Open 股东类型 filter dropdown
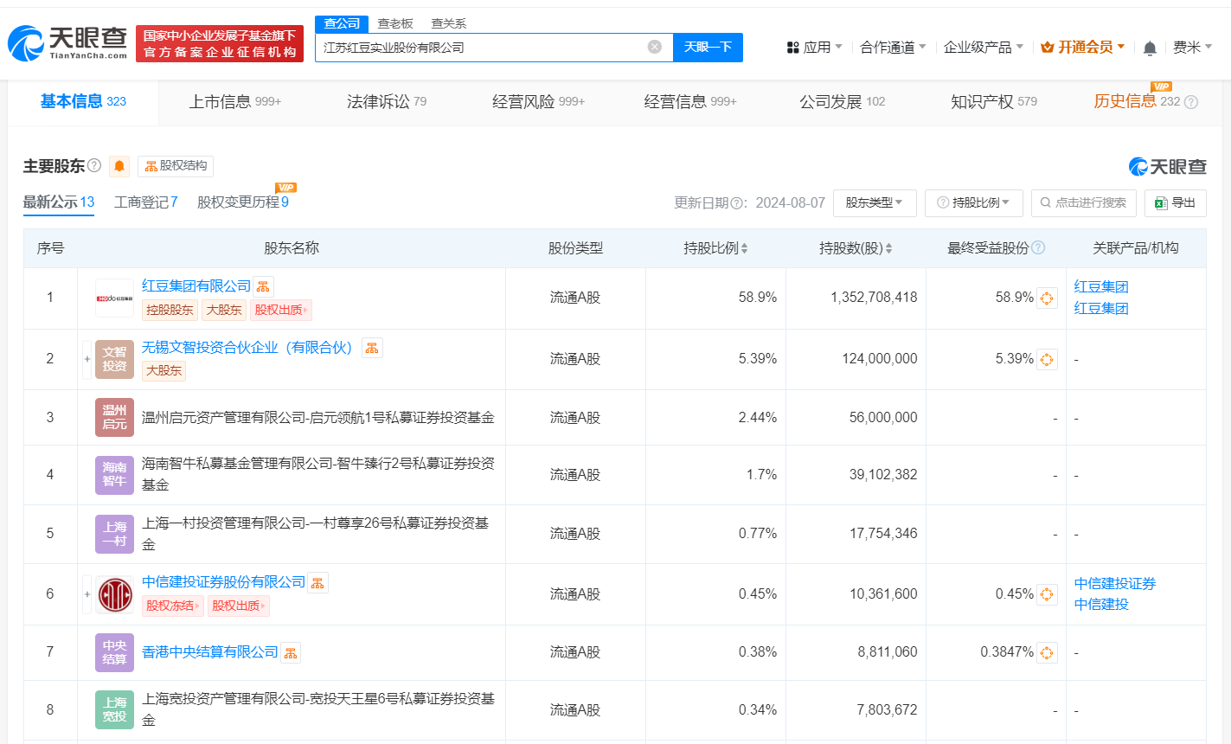The width and height of the screenshot is (1231, 744). [x=875, y=202]
